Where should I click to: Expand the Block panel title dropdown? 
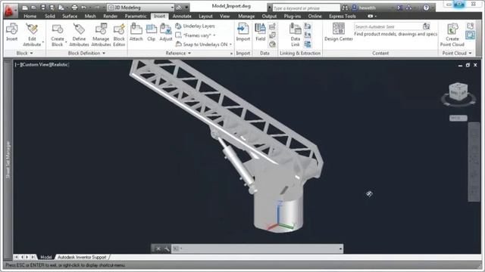click(24, 54)
